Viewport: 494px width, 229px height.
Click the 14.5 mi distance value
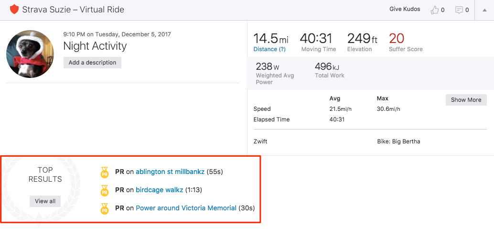(x=271, y=38)
